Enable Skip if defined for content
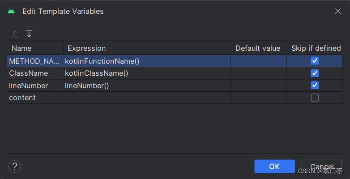The width and height of the screenshot is (350, 179). (x=315, y=98)
